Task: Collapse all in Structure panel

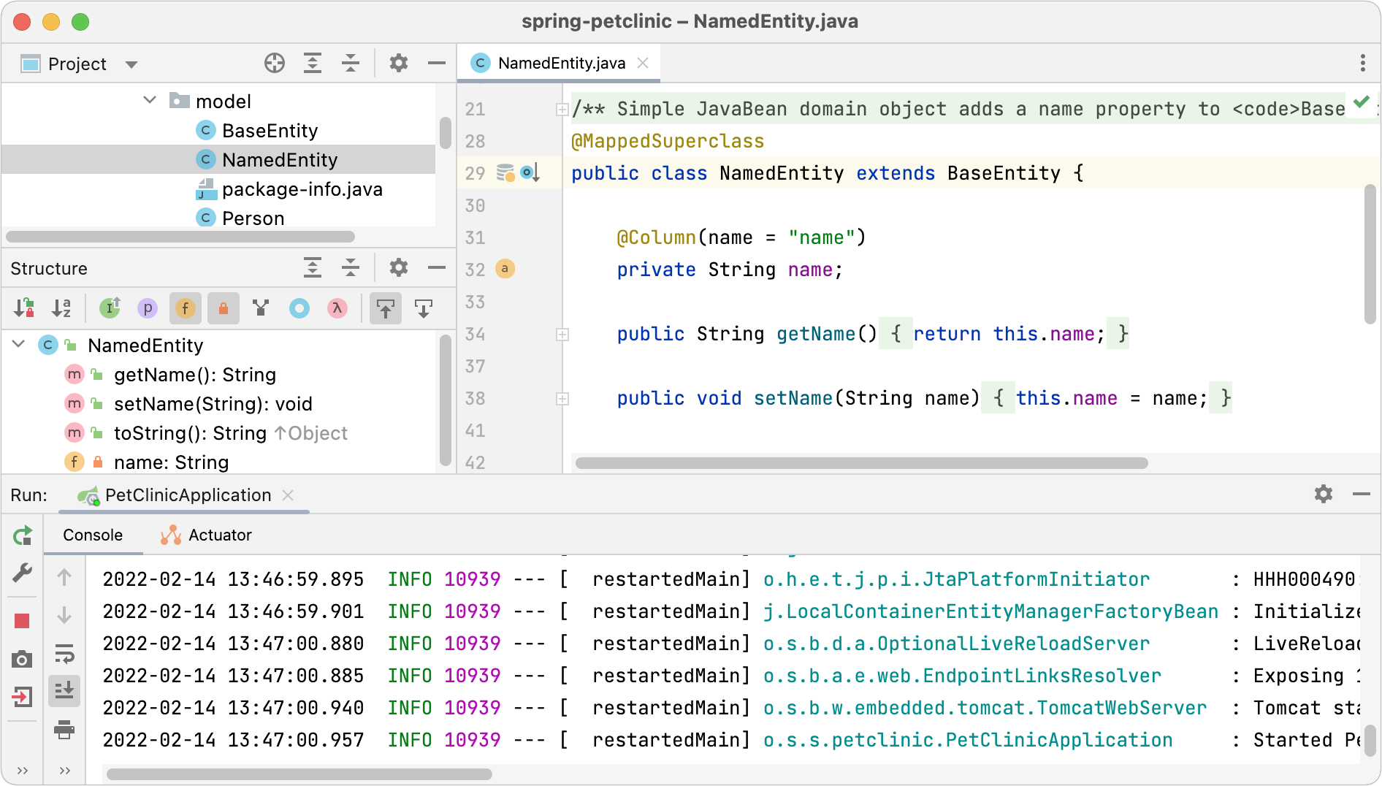Action: (x=351, y=268)
